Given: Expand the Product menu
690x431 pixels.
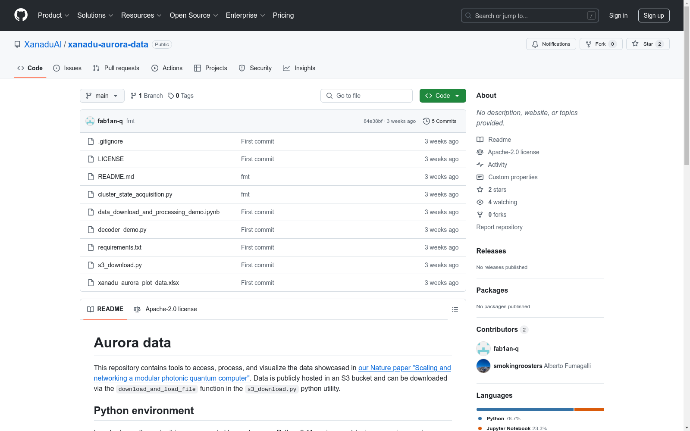Looking at the screenshot, I should [53, 15].
